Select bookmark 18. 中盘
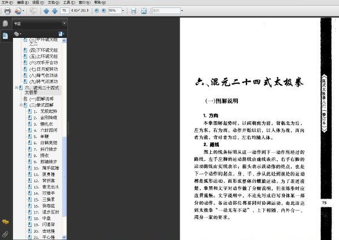 (x=42, y=218)
